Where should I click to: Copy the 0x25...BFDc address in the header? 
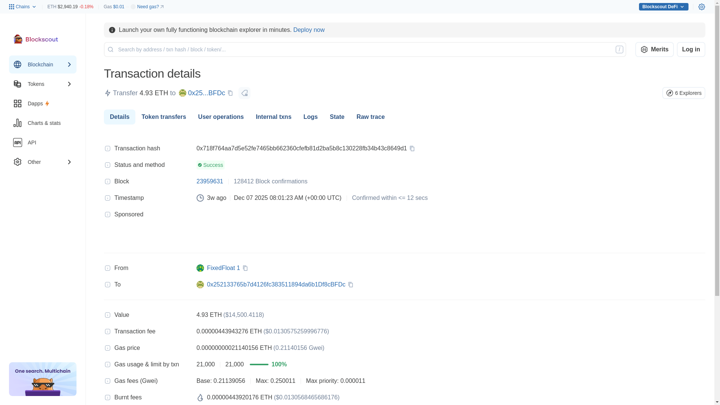230,93
